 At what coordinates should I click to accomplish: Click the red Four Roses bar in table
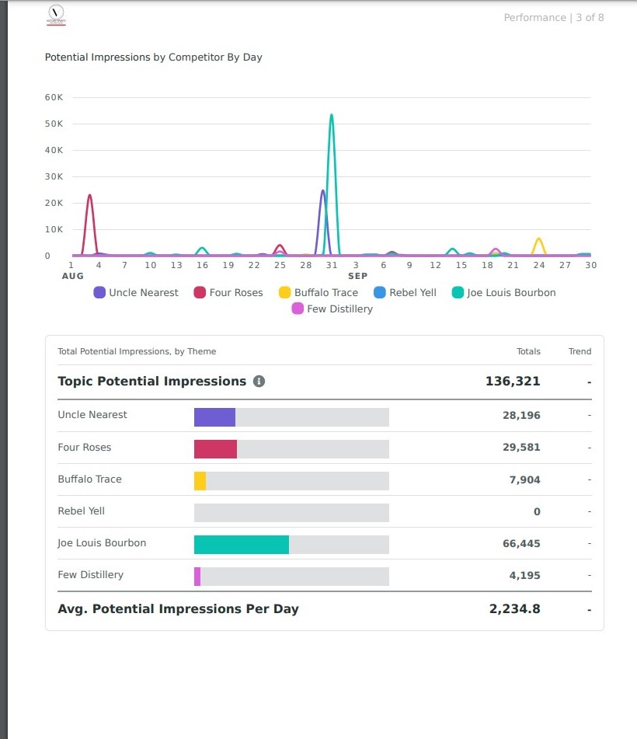215,449
